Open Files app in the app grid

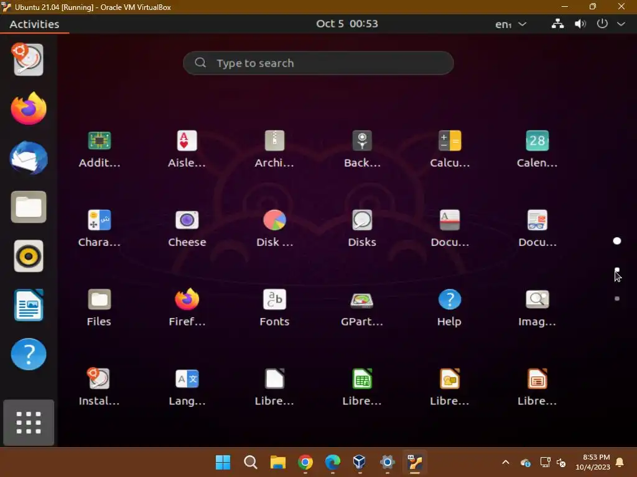click(100, 307)
